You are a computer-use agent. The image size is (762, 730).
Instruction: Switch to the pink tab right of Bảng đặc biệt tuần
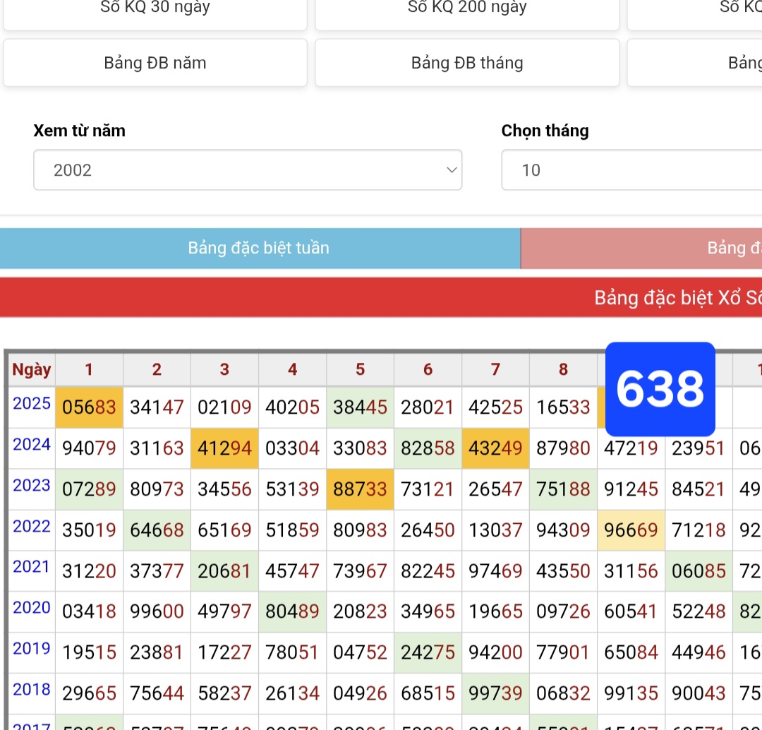coord(642,248)
